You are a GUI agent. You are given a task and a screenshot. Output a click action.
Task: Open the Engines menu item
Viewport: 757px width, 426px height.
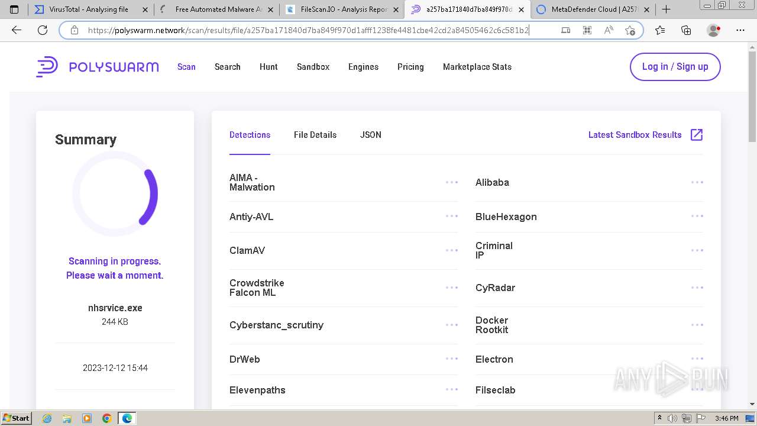pyautogui.click(x=363, y=67)
